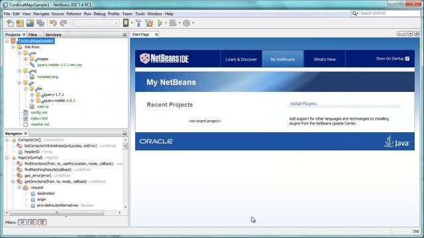The height and width of the screenshot is (238, 424).
Task: Open the File menu
Action: (x=7, y=14)
